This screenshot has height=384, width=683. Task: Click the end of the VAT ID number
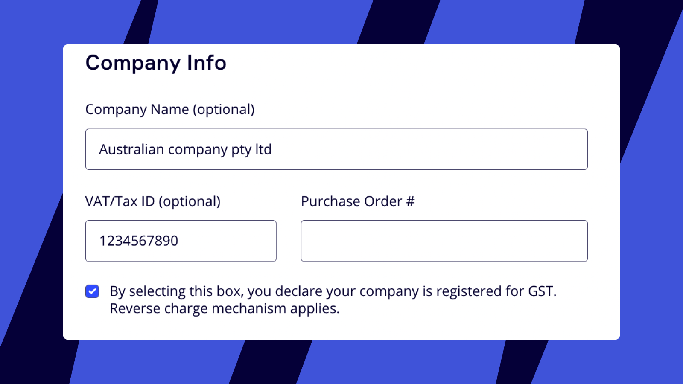tap(178, 241)
